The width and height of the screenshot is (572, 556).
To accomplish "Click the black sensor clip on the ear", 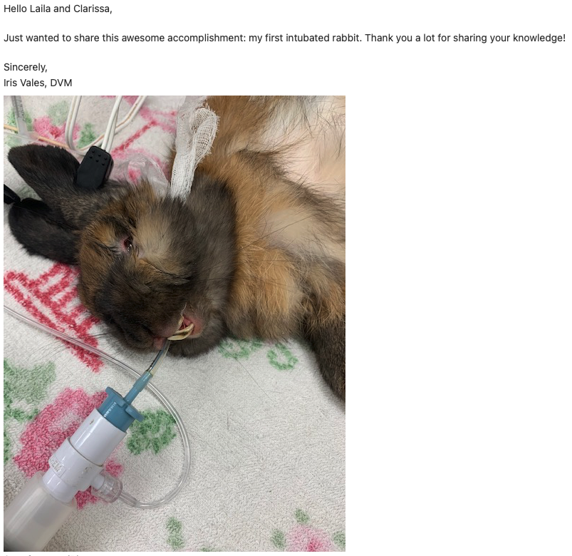I will pyautogui.click(x=95, y=168).
